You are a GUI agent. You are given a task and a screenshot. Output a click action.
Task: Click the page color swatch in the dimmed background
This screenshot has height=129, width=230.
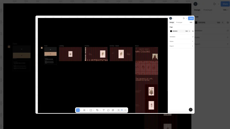pyautogui.click(x=196, y=23)
